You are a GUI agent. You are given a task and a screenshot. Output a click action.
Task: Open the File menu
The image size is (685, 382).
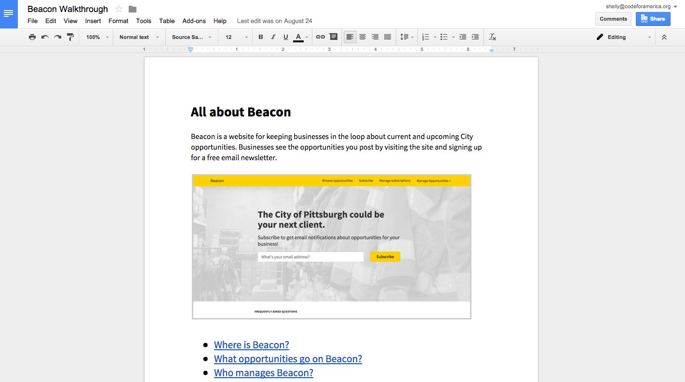click(32, 21)
